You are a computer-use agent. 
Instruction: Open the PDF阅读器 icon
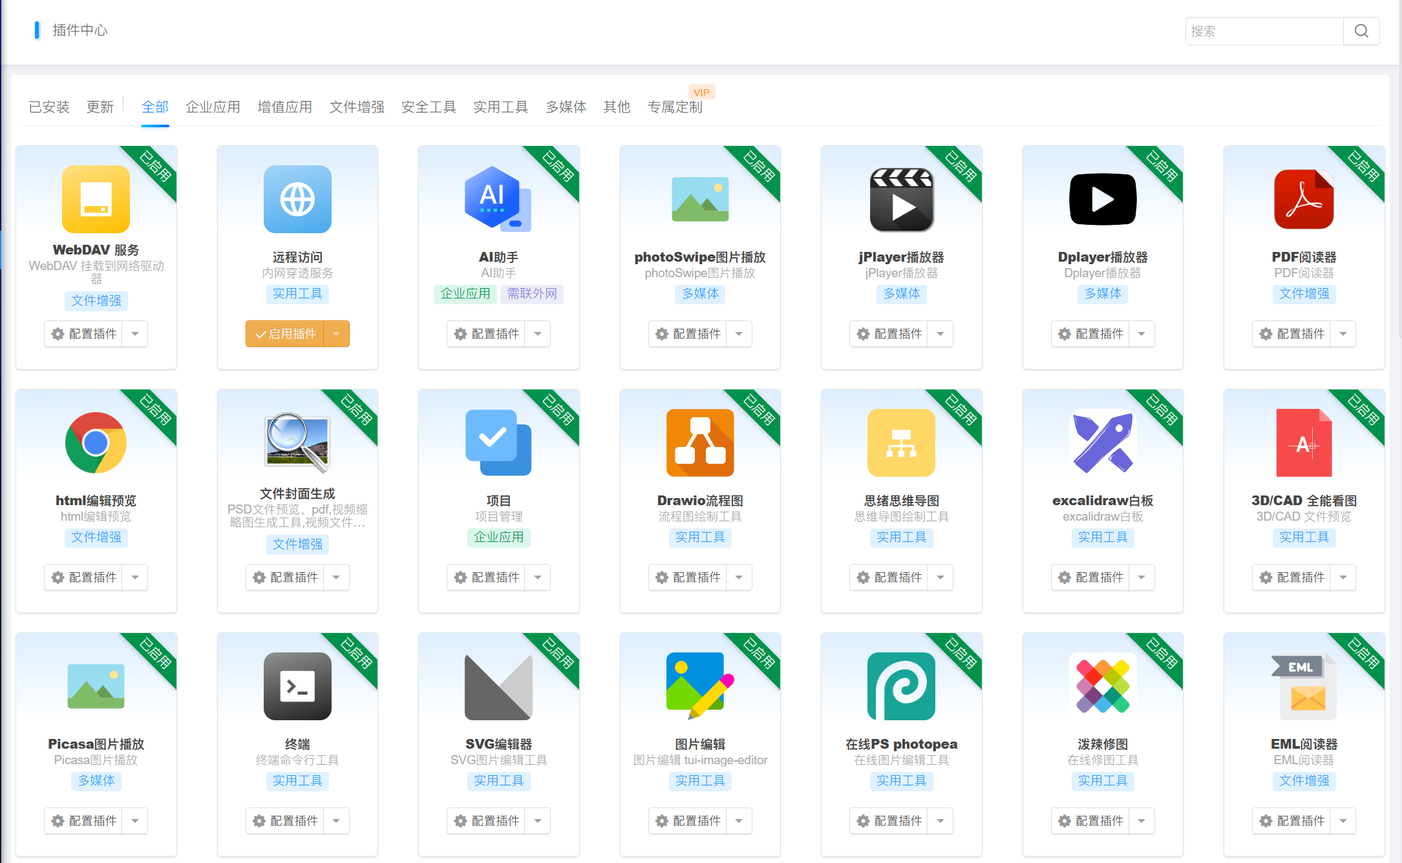click(x=1304, y=199)
